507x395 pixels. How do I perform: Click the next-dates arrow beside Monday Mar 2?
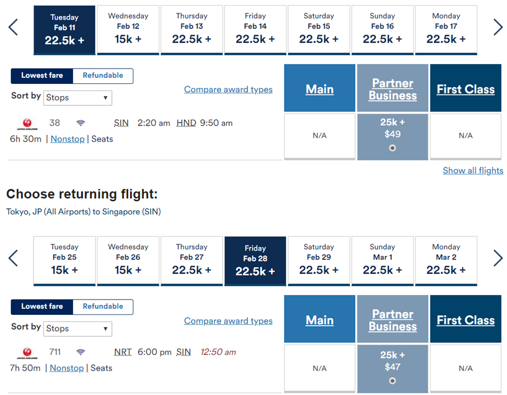(498, 258)
